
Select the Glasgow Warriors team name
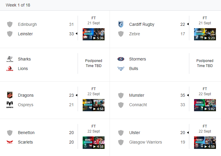(145, 142)
